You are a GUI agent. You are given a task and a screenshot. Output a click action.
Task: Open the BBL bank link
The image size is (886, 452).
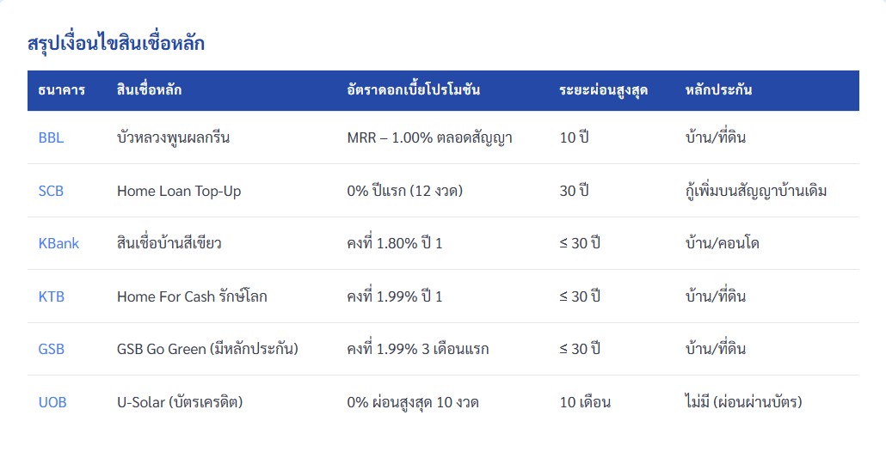click(51, 137)
